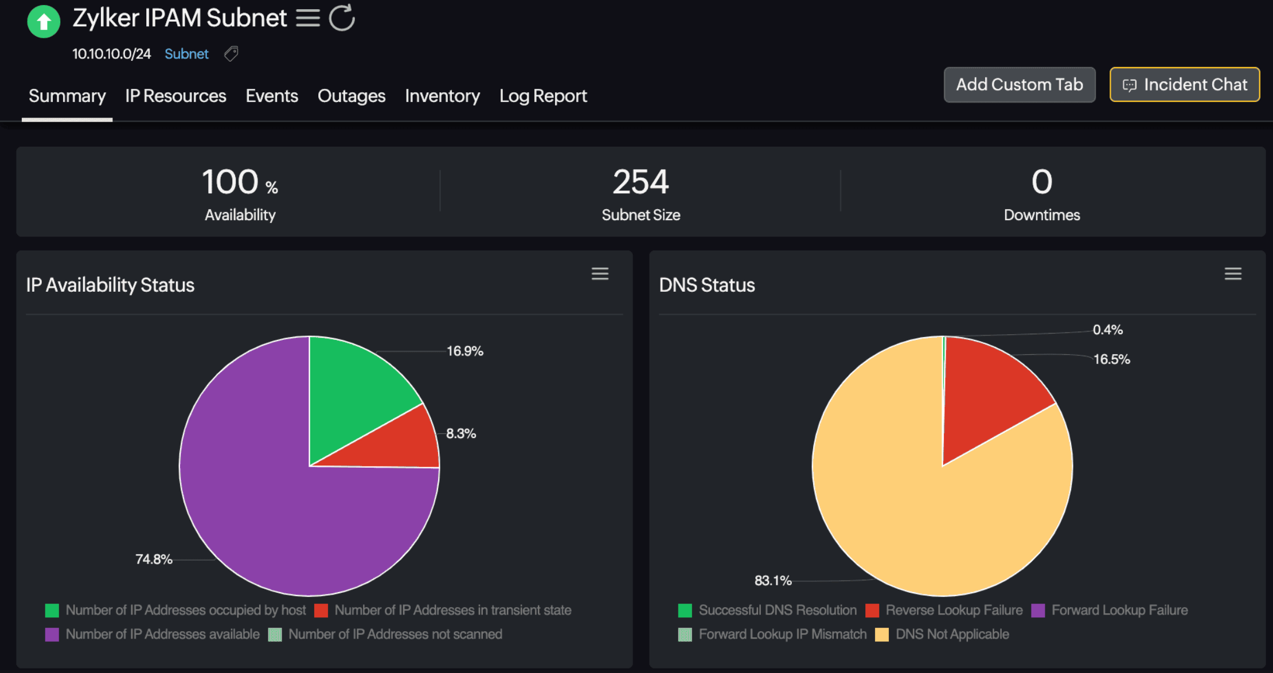The height and width of the screenshot is (673, 1273).
Task: Select the Inventory tab
Action: click(442, 96)
